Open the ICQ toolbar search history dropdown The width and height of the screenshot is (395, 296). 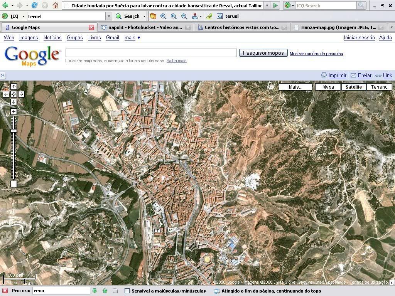(109, 16)
